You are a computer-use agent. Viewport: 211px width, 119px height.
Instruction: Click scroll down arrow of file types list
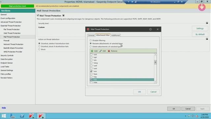click(x=155, y=82)
